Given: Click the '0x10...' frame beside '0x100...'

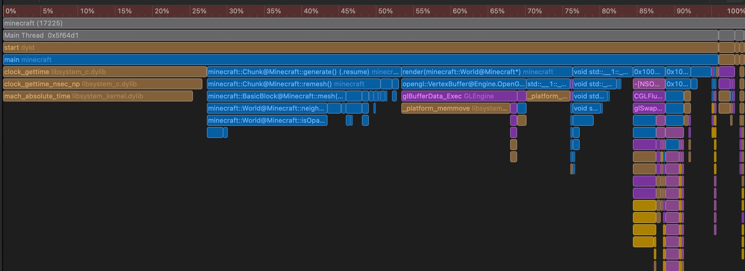Looking at the screenshot, I should tap(678, 72).
